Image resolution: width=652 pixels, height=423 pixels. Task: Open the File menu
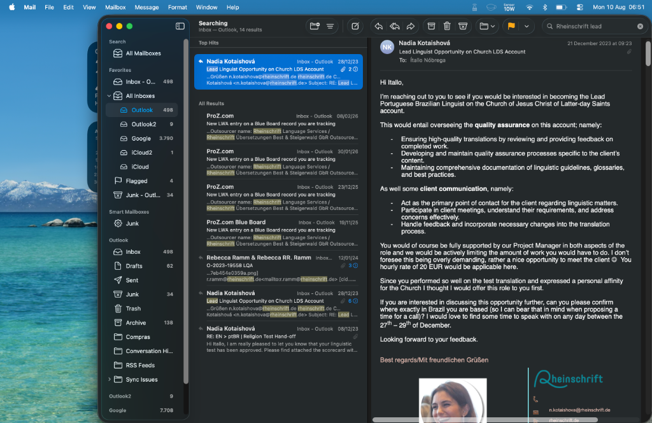tap(49, 7)
